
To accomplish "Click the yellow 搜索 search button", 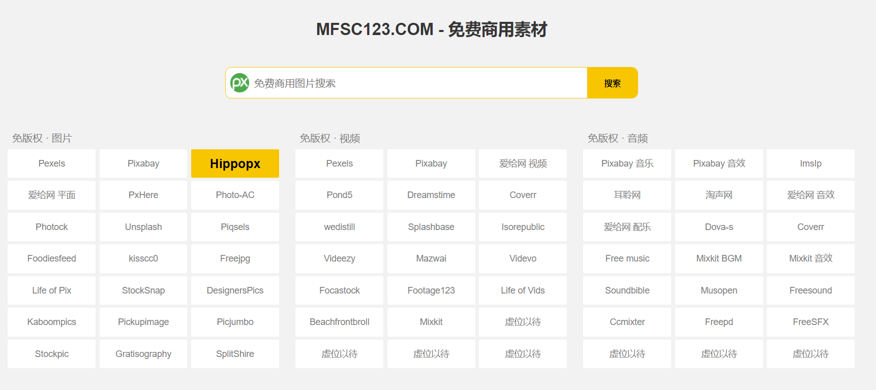I will click(612, 83).
